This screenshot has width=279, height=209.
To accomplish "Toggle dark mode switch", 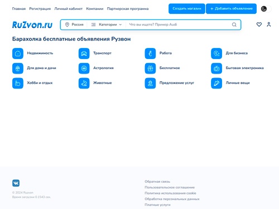I will [x=266, y=9].
